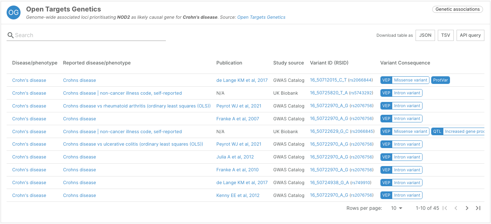Open Franke A et al, 2007 publication
This screenshot has width=491, height=224.
pos(238,119)
